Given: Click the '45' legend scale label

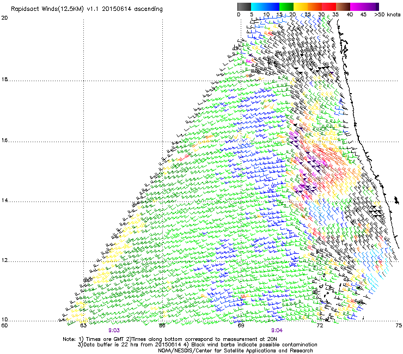Looking at the screenshot, I should [363, 15].
